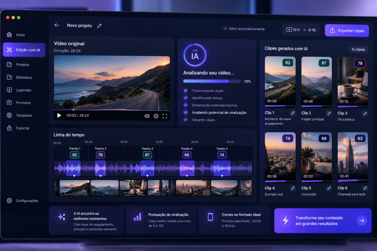Click the back arrow beside Novo projeto
The image size is (377, 251).
point(57,25)
